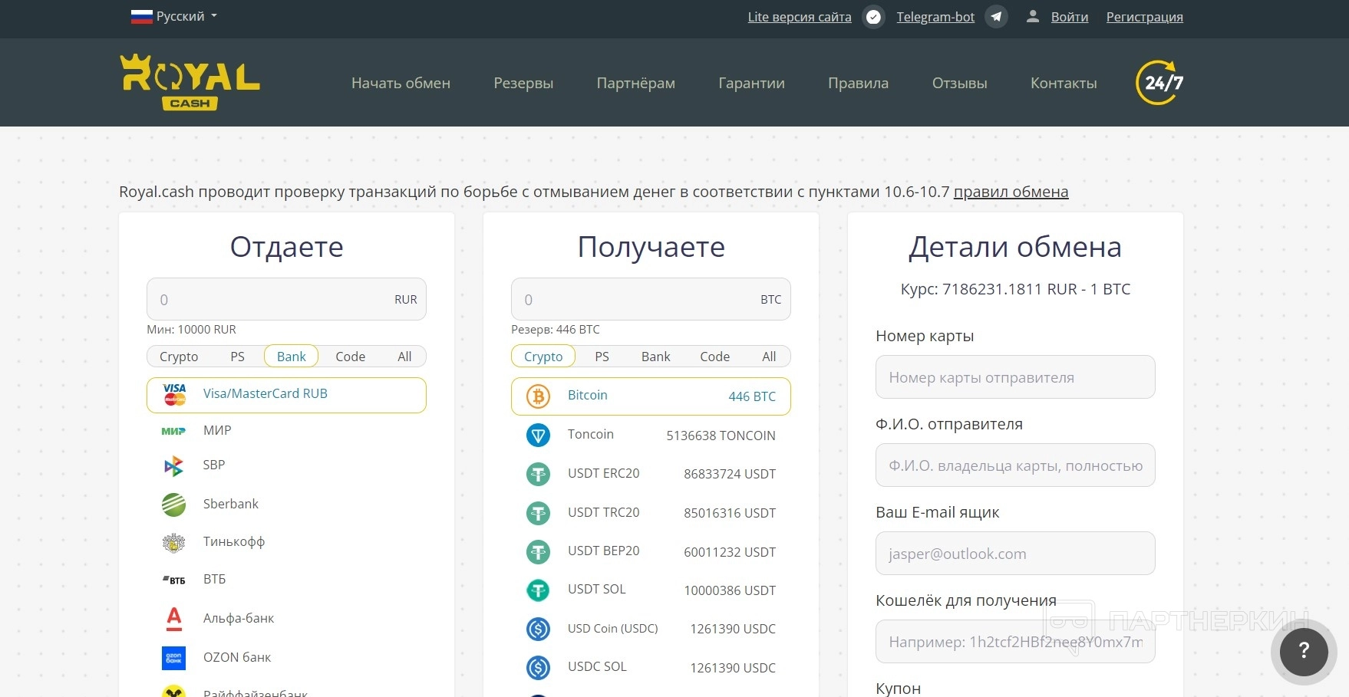Open the question mark help widget
The image size is (1349, 697).
pyautogui.click(x=1304, y=651)
